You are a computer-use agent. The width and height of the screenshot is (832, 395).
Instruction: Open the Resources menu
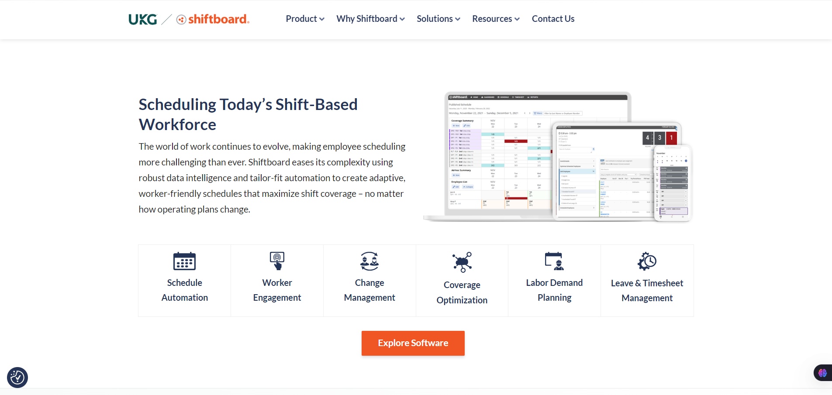click(496, 19)
